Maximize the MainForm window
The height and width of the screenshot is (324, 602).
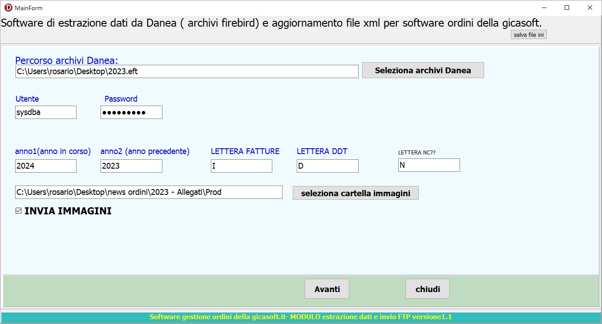coord(567,8)
